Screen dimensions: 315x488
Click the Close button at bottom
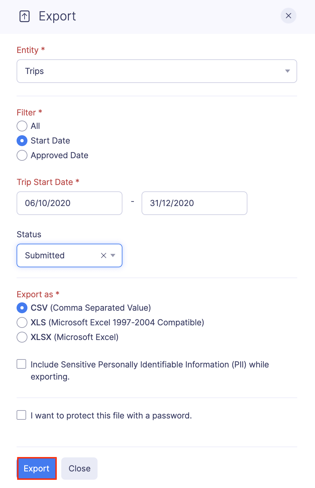pos(79,469)
